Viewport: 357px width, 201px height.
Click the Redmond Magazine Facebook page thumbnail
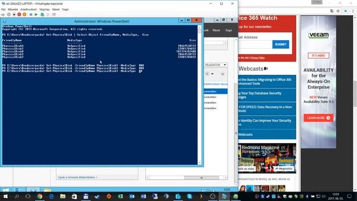[x=267, y=158]
